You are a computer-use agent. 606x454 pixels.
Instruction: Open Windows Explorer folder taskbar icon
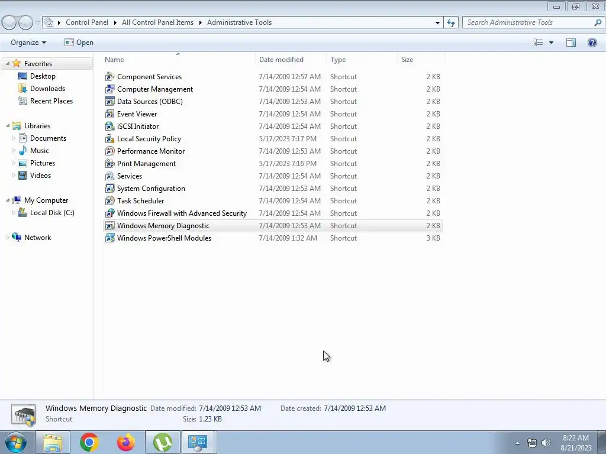pos(53,442)
